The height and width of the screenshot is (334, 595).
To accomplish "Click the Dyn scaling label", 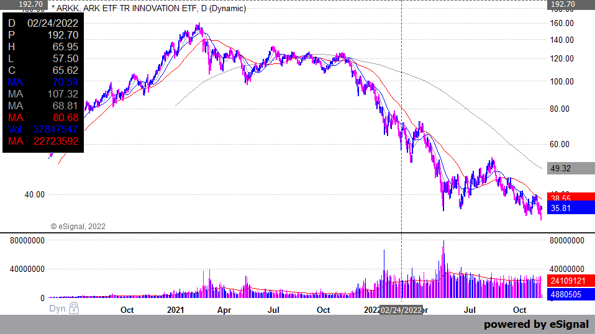I will [57, 309].
